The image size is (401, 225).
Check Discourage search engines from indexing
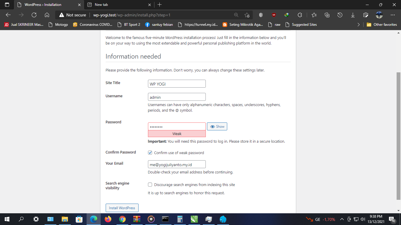(x=150, y=185)
